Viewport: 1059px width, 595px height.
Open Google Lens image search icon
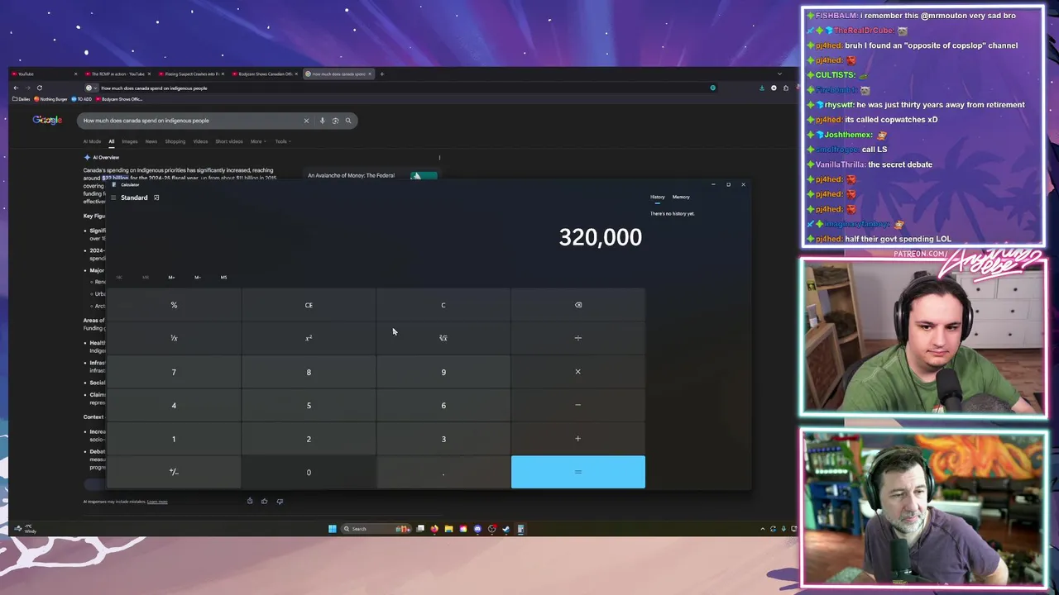335,121
